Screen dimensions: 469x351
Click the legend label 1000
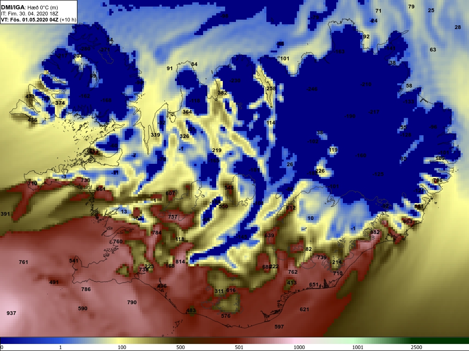299,347
